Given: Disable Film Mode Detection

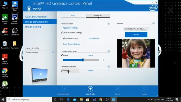Looking at the screenshot, I should pyautogui.click(x=90, y=71).
